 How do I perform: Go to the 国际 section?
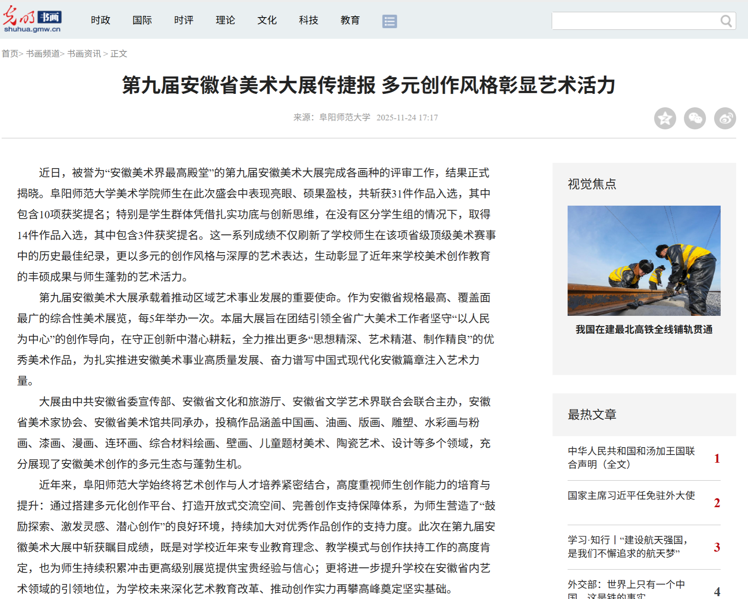point(142,20)
